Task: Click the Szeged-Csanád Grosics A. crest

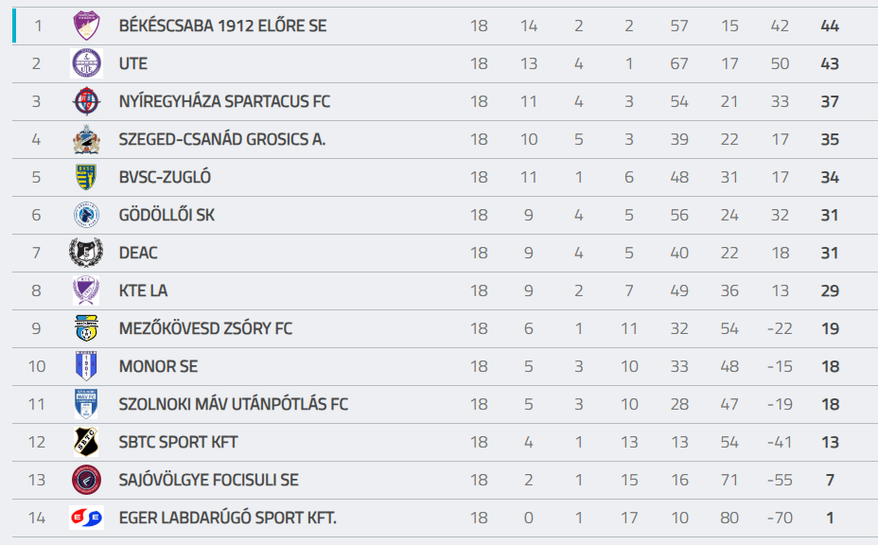Action: pyautogui.click(x=86, y=139)
